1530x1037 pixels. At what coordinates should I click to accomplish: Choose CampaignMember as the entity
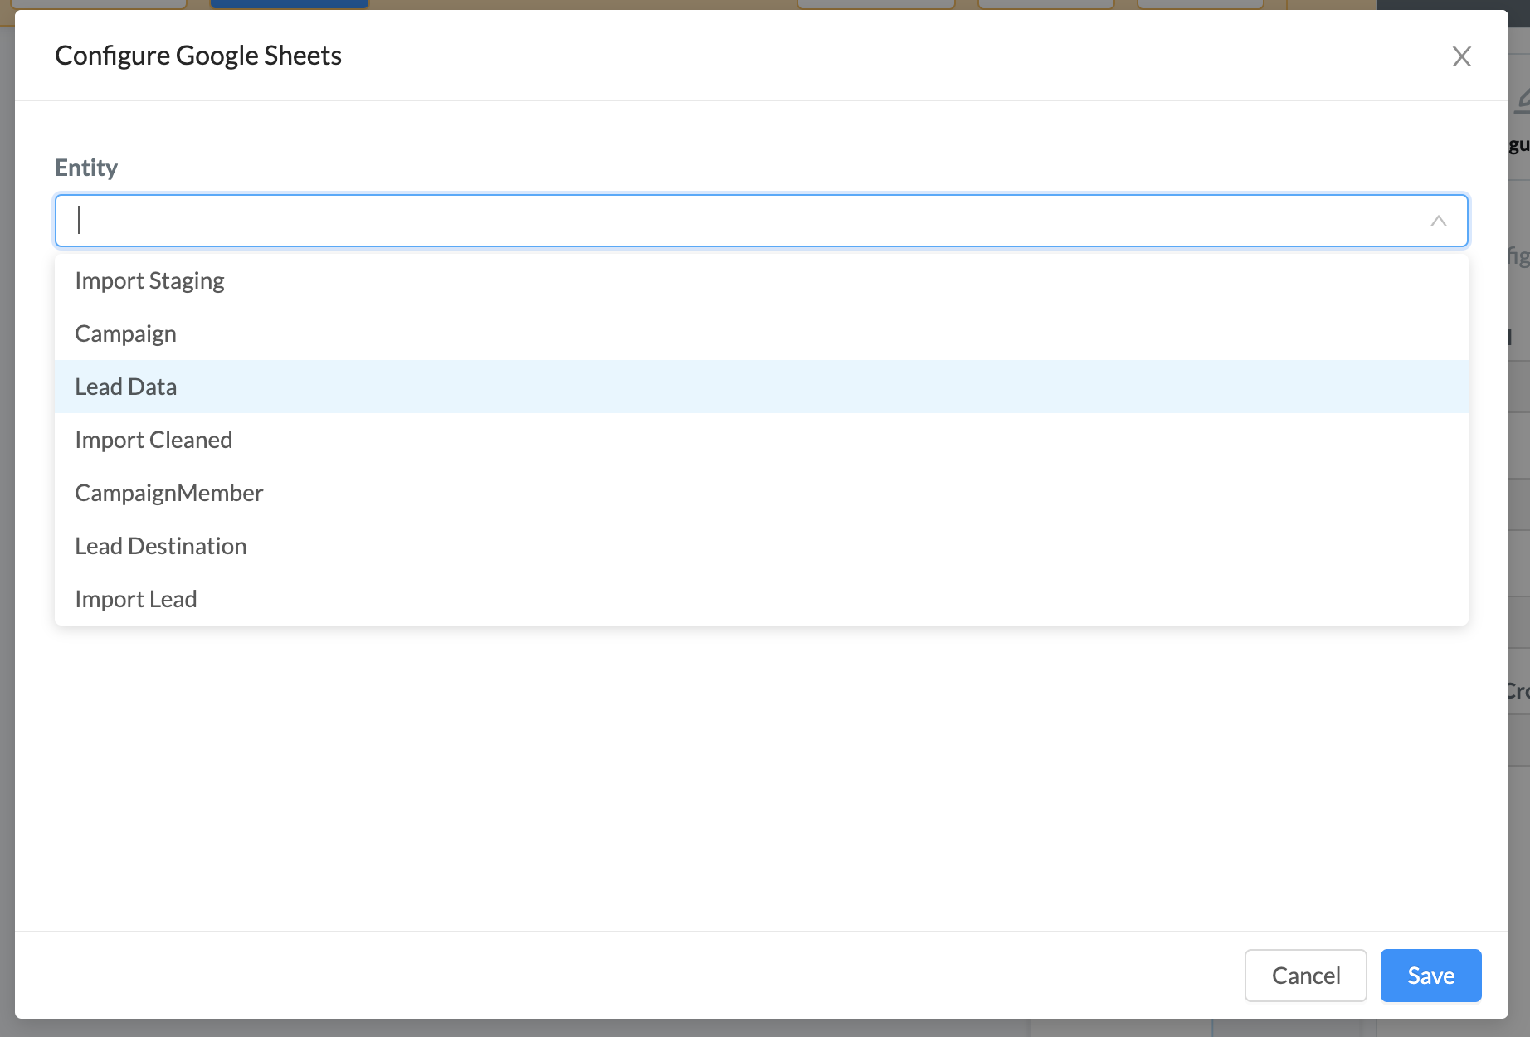tap(168, 493)
